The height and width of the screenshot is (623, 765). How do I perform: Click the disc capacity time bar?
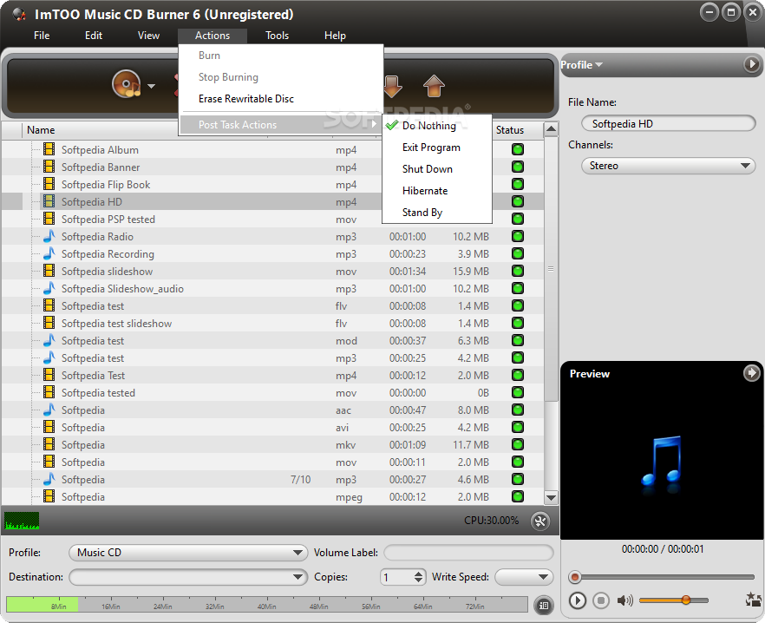267,604
